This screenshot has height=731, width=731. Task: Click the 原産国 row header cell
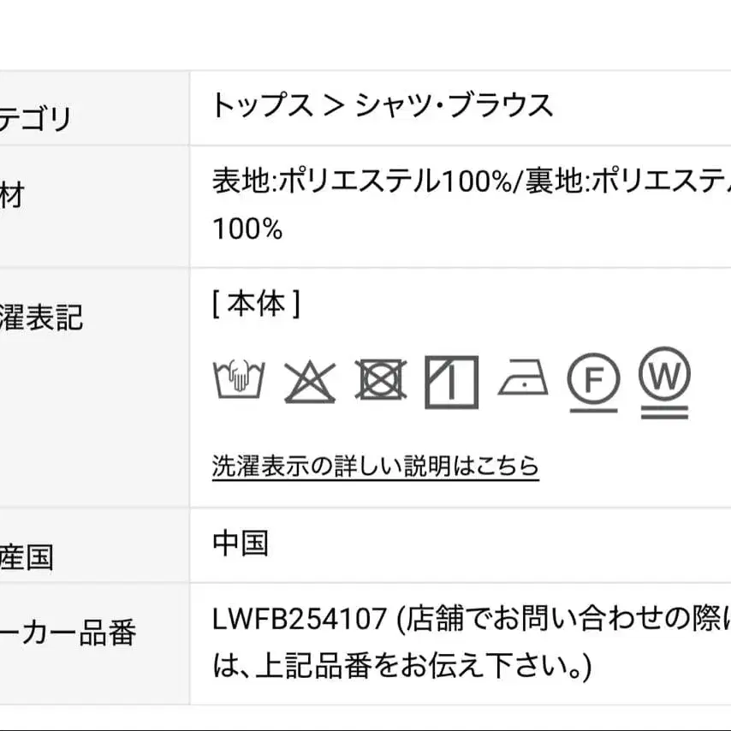pyautogui.click(x=27, y=557)
